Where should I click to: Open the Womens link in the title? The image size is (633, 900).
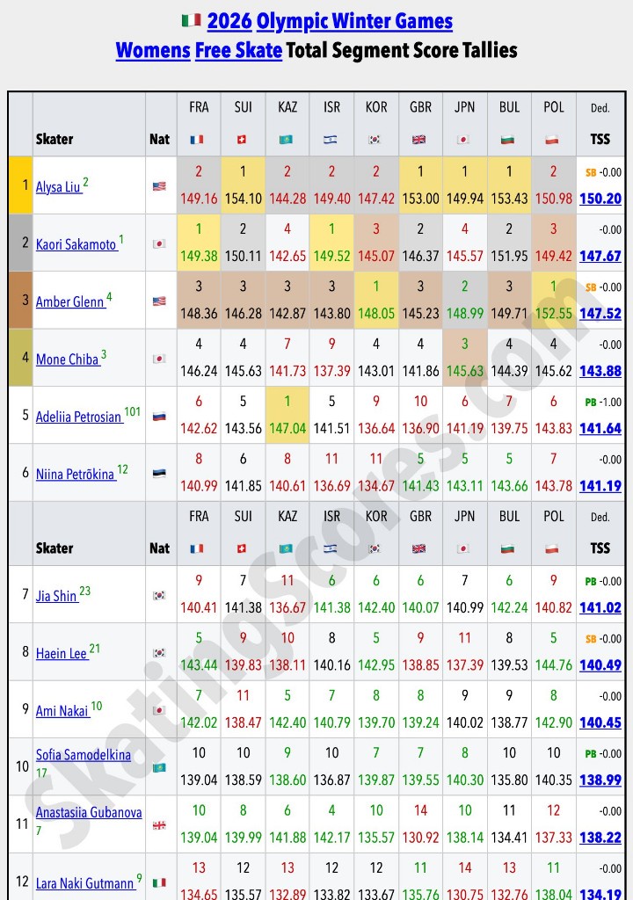point(153,50)
